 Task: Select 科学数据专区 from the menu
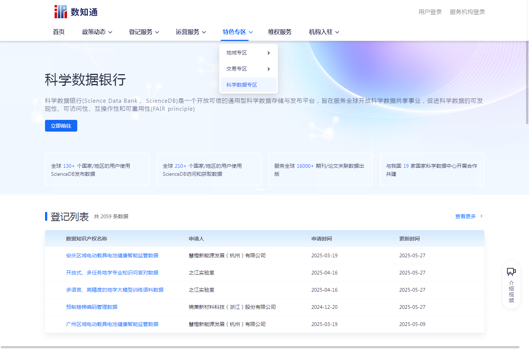(x=242, y=85)
